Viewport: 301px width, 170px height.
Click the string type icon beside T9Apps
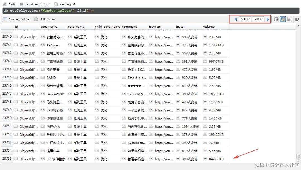(x=43, y=45)
